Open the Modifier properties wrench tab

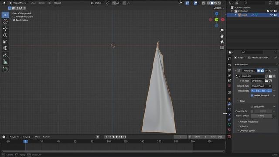(x=229, y=104)
